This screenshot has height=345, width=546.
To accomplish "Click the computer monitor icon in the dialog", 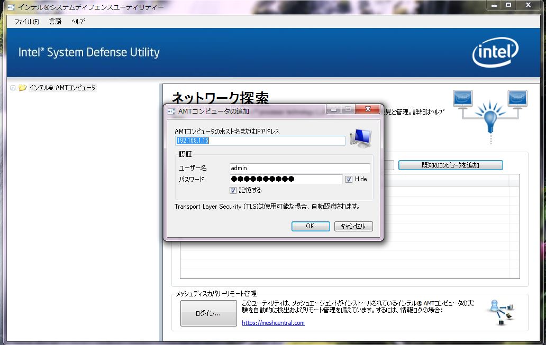I will [361, 138].
